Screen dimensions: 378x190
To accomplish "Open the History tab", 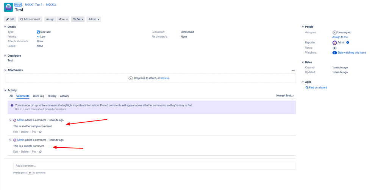I will pyautogui.click(x=52, y=96).
